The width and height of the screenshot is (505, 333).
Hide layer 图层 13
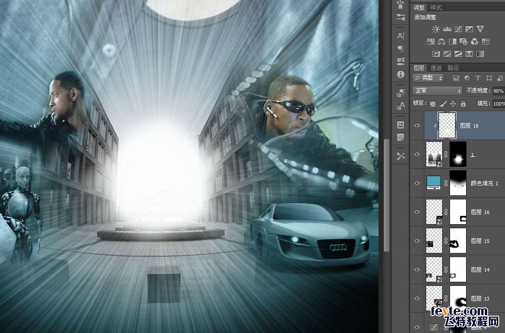(417, 298)
